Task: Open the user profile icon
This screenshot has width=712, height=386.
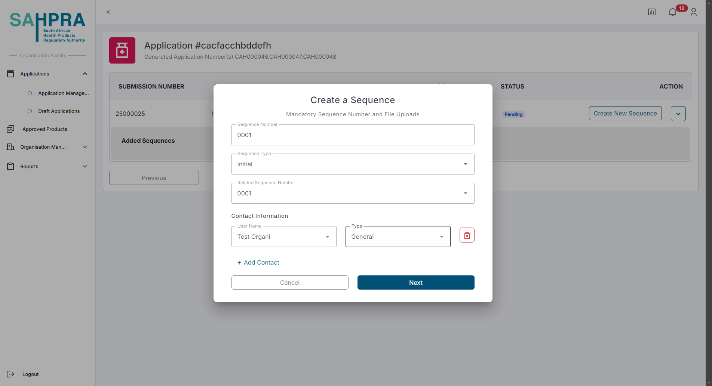Action: [693, 12]
